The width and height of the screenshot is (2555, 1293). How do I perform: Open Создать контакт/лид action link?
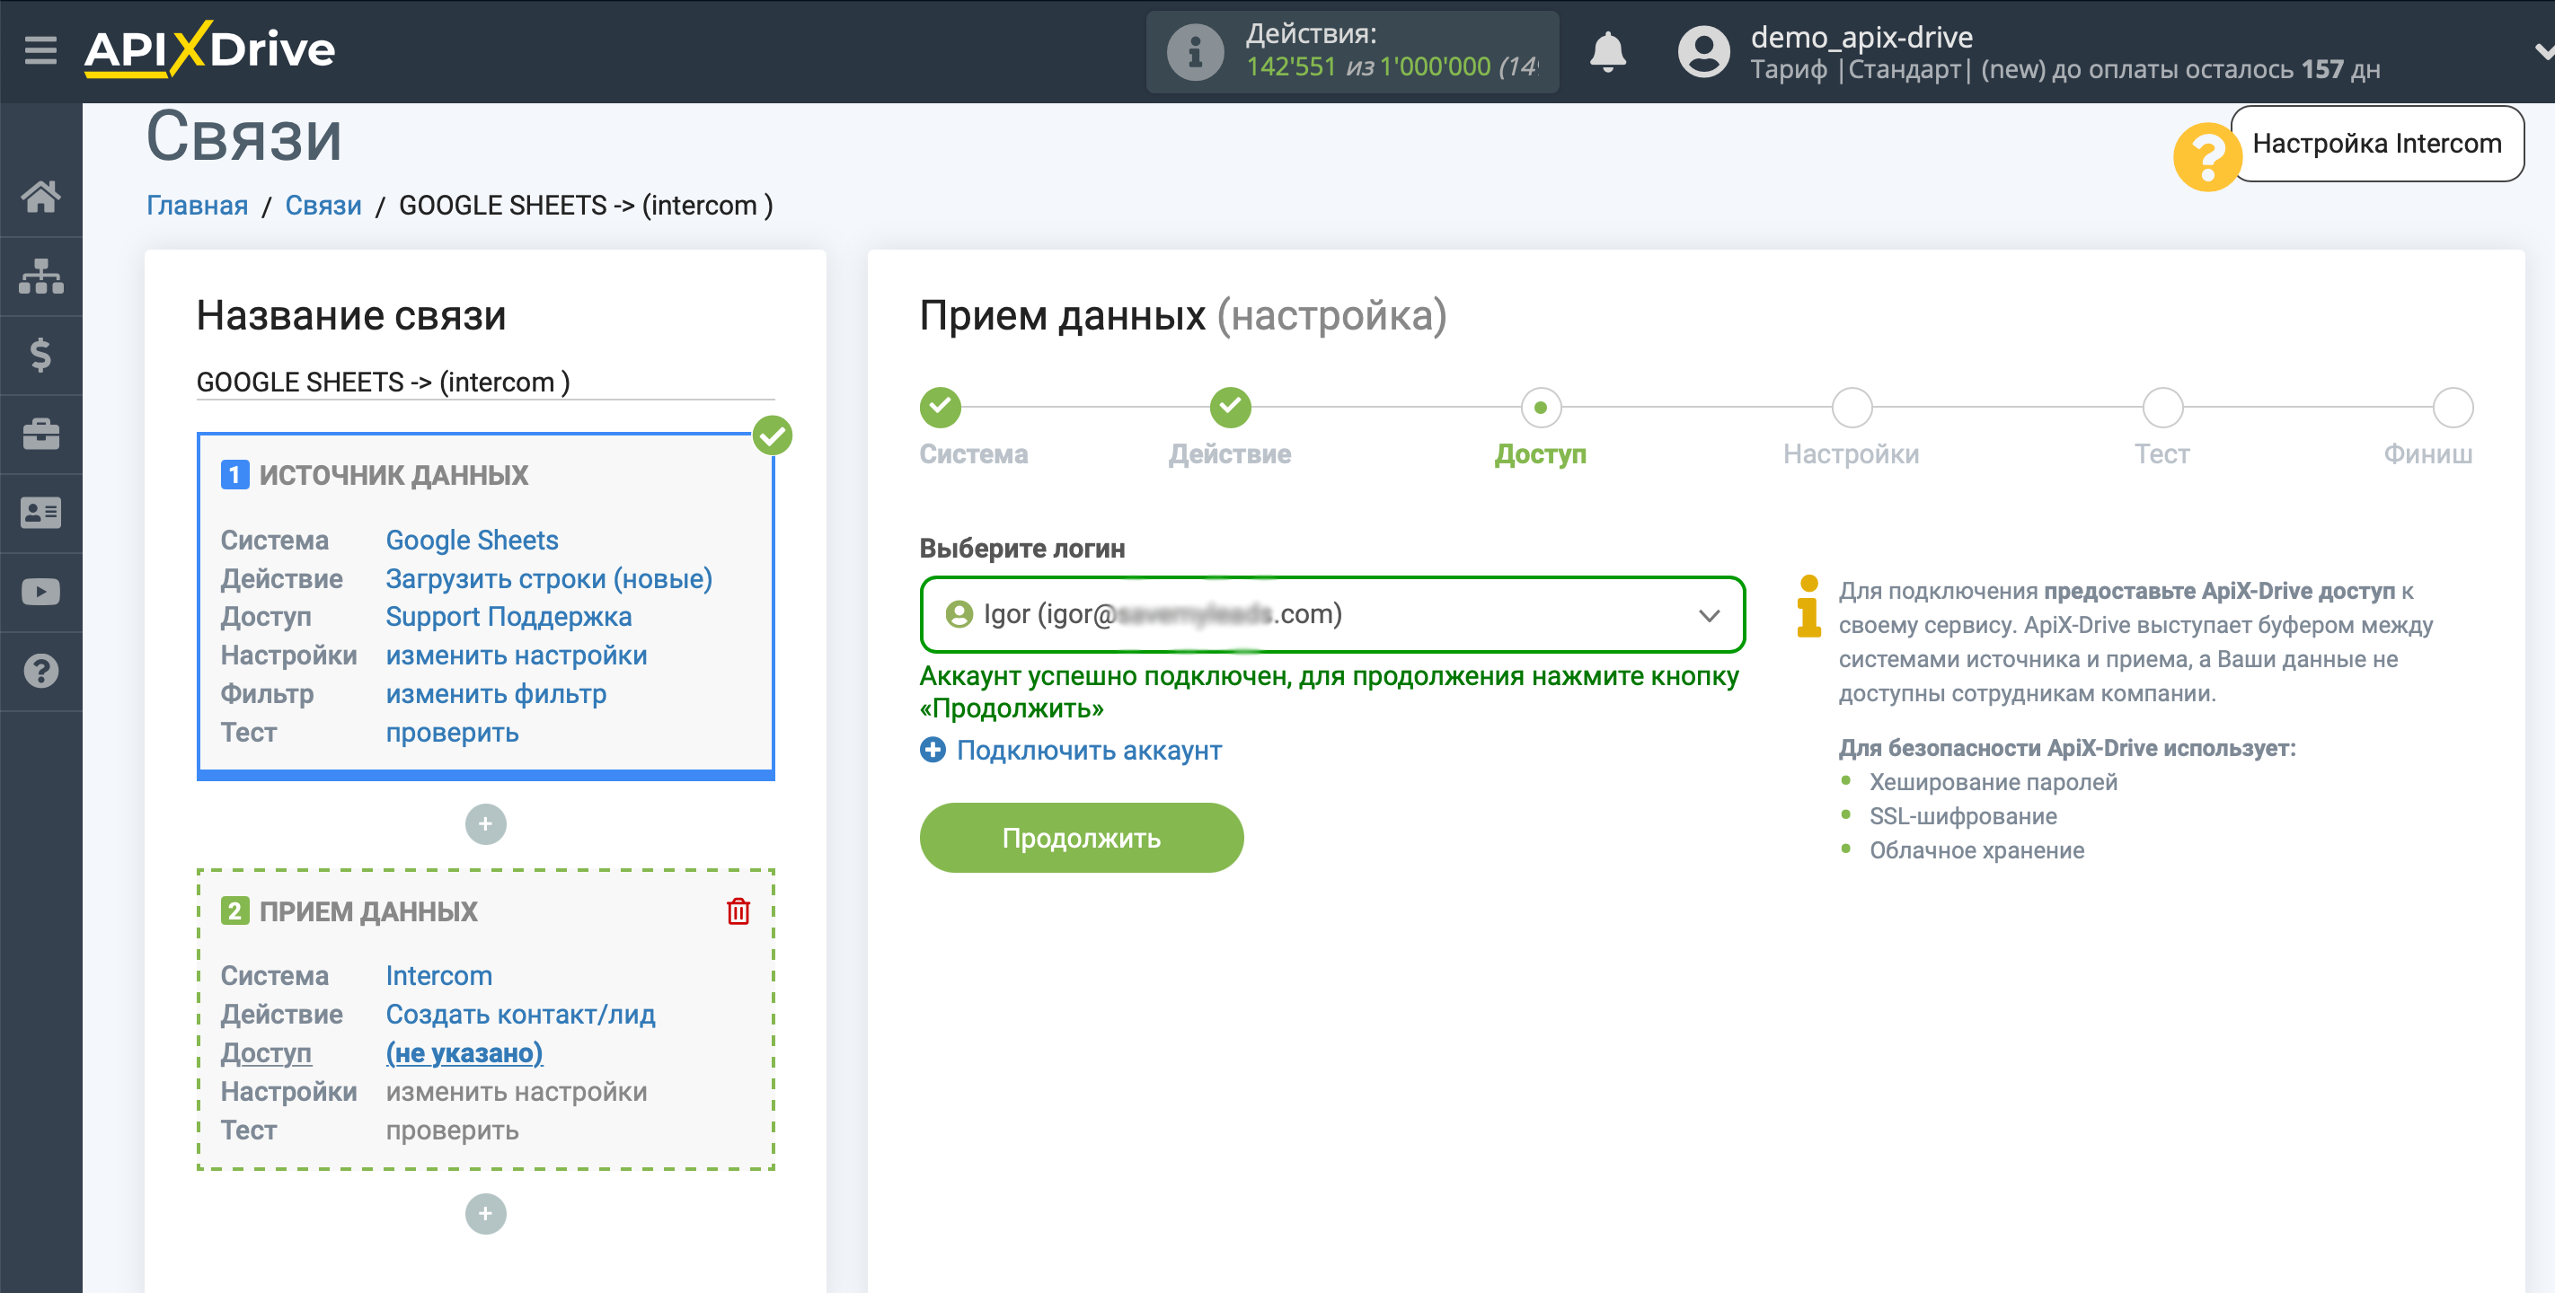[520, 1014]
